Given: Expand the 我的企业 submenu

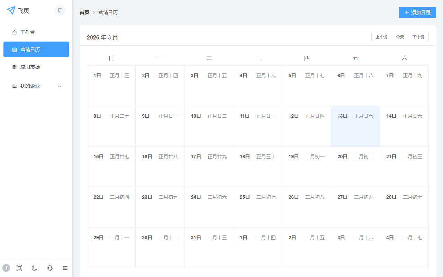Looking at the screenshot, I should click(30, 86).
